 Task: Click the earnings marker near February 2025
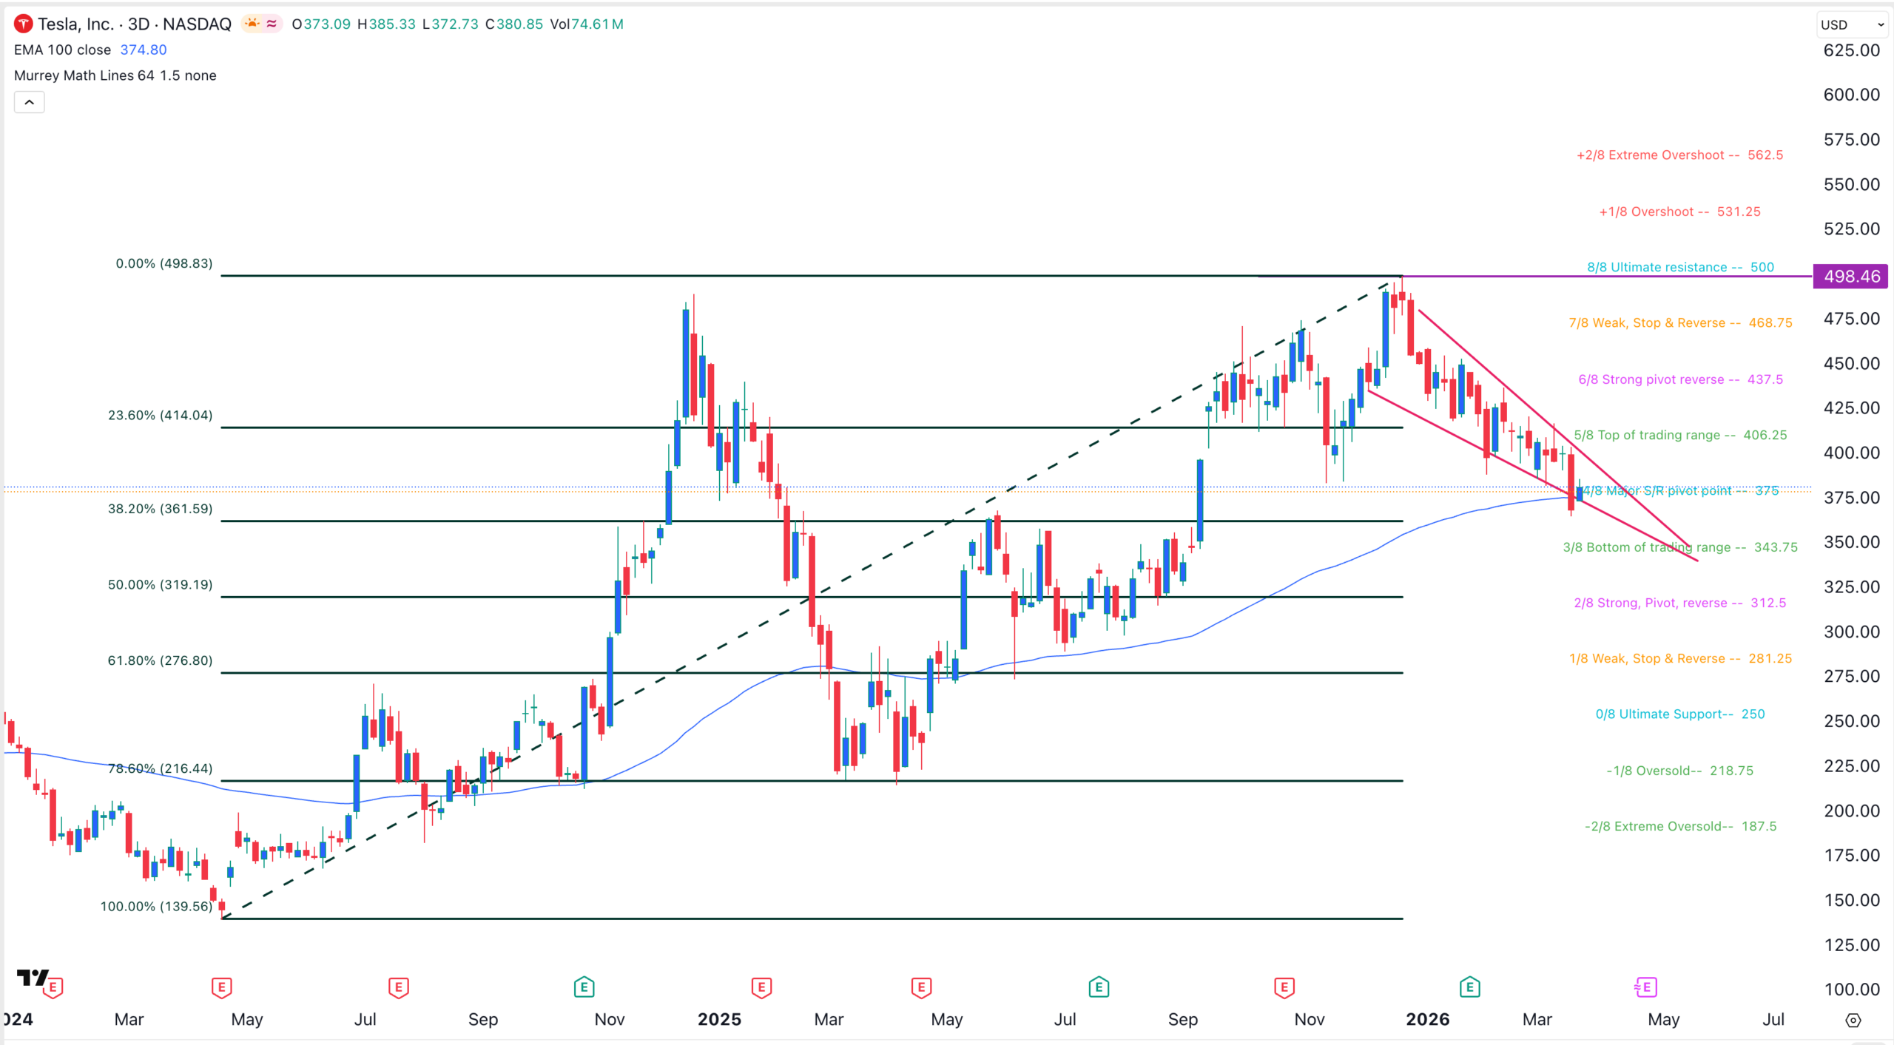[x=762, y=987]
